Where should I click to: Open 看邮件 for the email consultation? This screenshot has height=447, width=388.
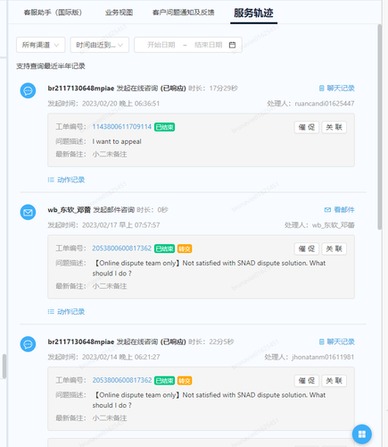(x=339, y=210)
